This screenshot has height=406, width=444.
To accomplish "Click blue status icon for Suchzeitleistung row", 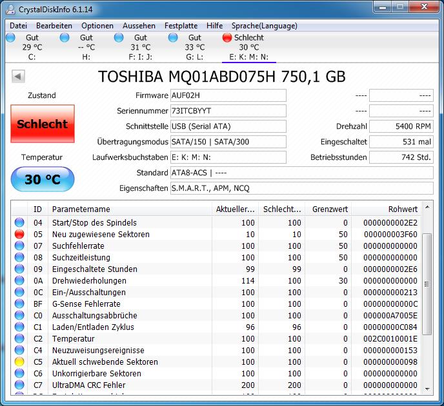I will click(19, 257).
